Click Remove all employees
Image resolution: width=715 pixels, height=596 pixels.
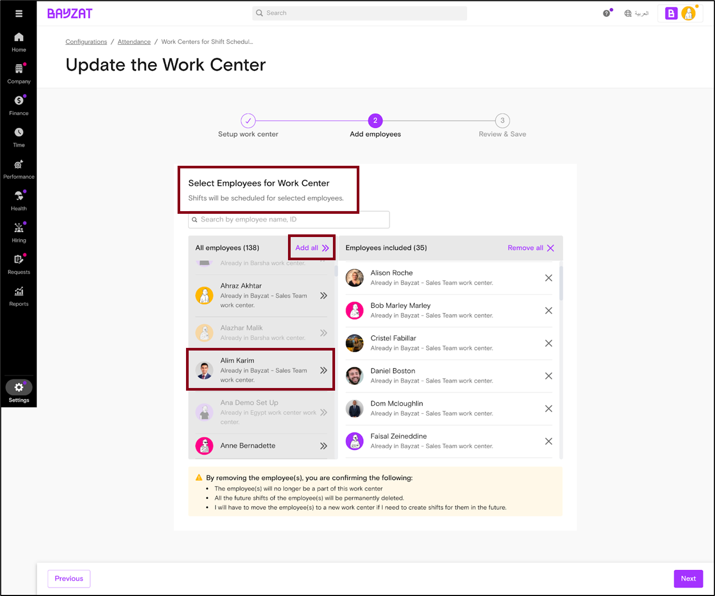coord(531,248)
